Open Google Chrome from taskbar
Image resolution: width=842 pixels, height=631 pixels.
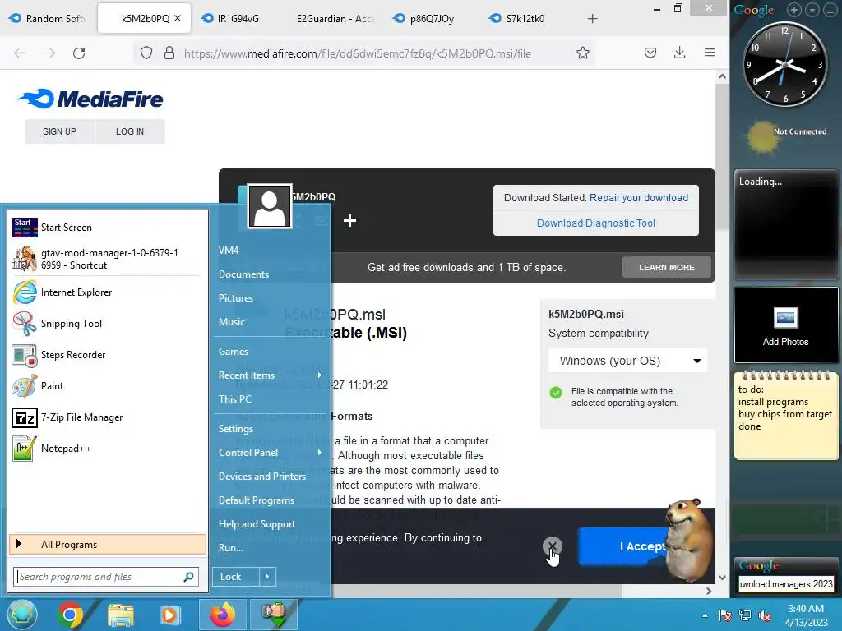tap(71, 615)
